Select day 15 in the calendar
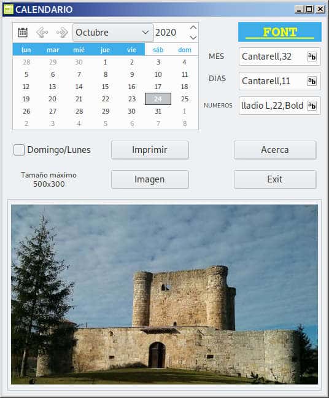The image size is (329, 398). pos(106,87)
